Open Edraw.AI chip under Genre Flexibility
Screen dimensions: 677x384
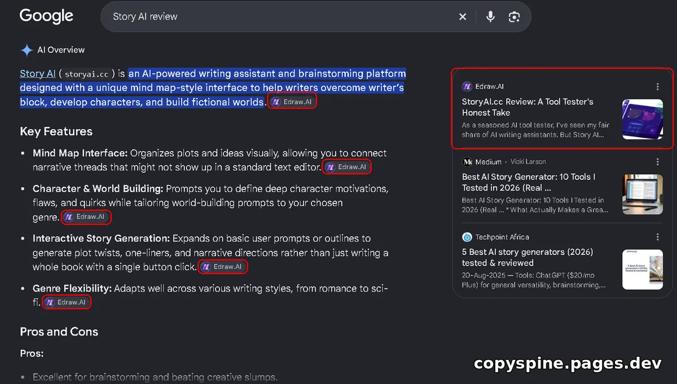(67, 302)
